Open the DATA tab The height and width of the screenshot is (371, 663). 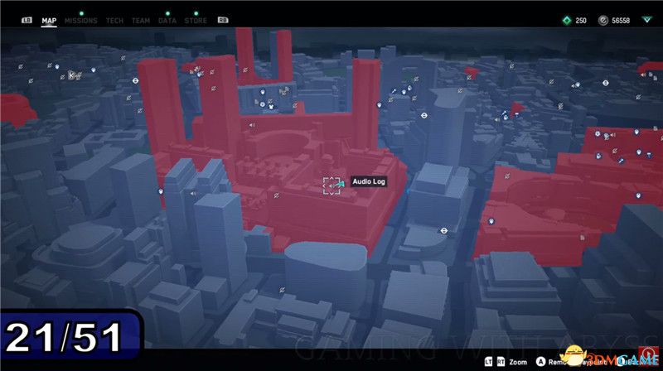pyautogui.click(x=167, y=21)
